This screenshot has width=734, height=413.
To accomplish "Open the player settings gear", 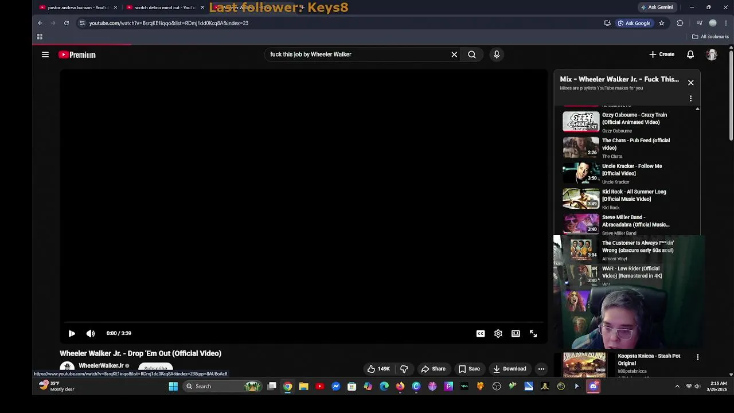I will [x=498, y=333].
